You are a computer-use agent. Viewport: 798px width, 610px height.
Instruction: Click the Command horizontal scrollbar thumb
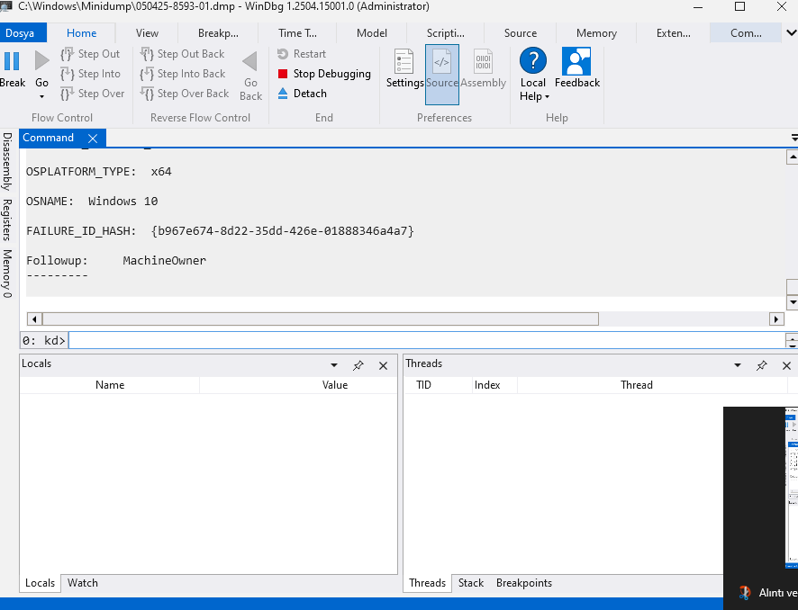point(321,319)
